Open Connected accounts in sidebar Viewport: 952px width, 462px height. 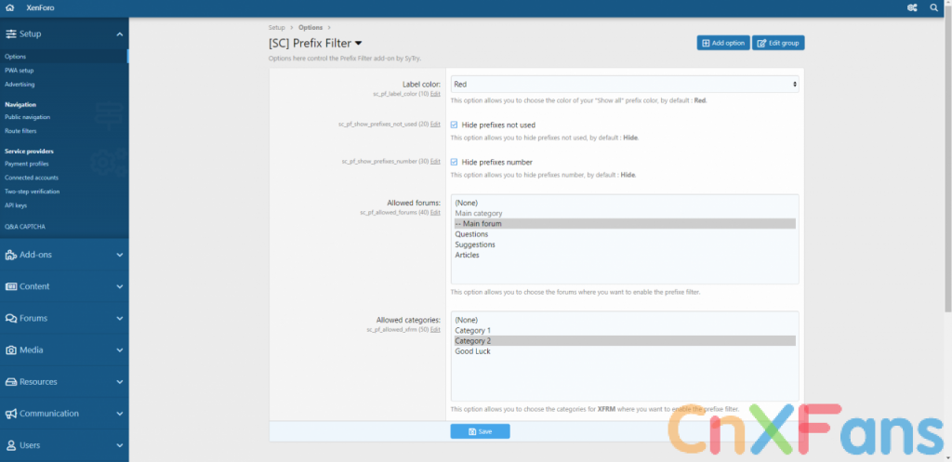click(x=32, y=178)
